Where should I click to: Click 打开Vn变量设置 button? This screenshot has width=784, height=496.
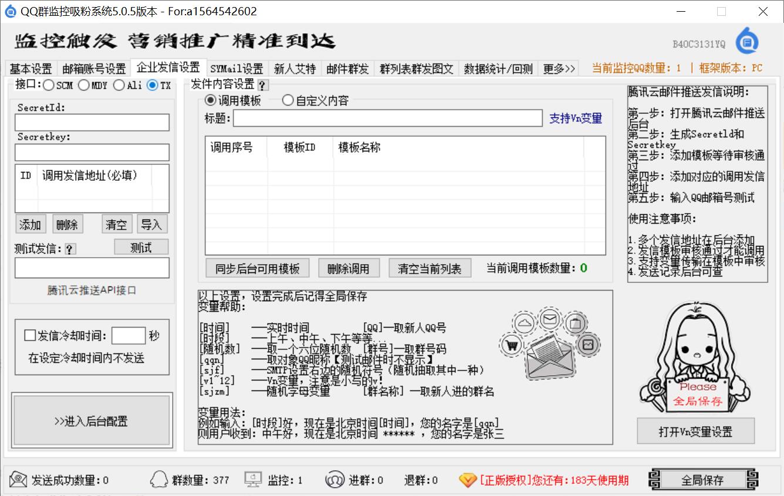695,431
